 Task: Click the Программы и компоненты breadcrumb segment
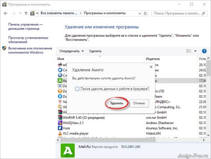[105, 13]
